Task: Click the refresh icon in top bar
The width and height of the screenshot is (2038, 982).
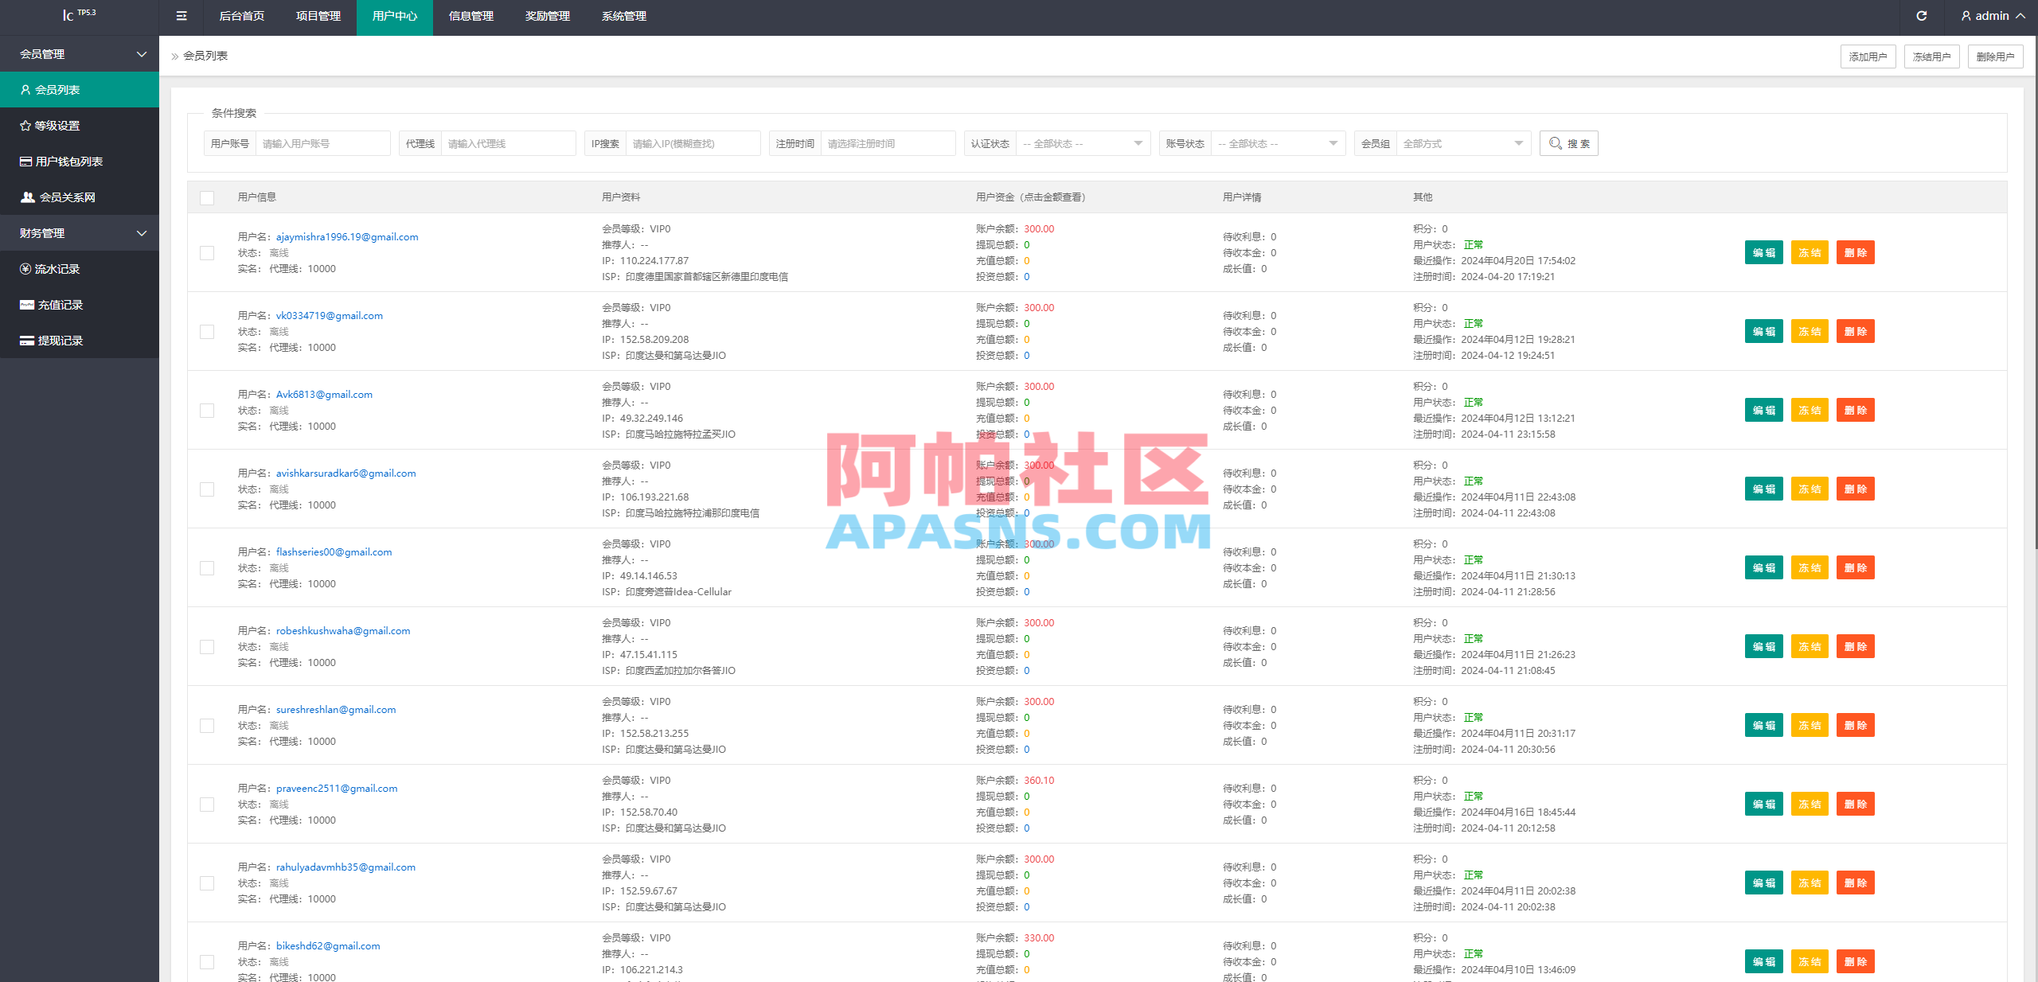Action: (1922, 16)
